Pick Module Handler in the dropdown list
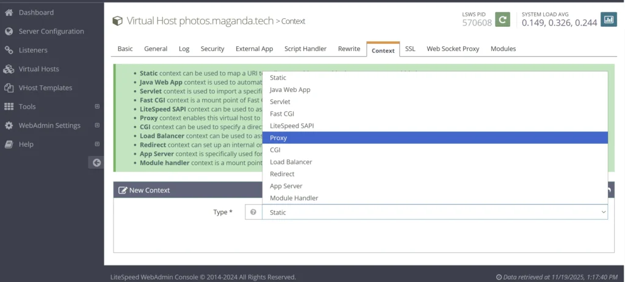Viewport: 625px width, 282px height. point(435,198)
